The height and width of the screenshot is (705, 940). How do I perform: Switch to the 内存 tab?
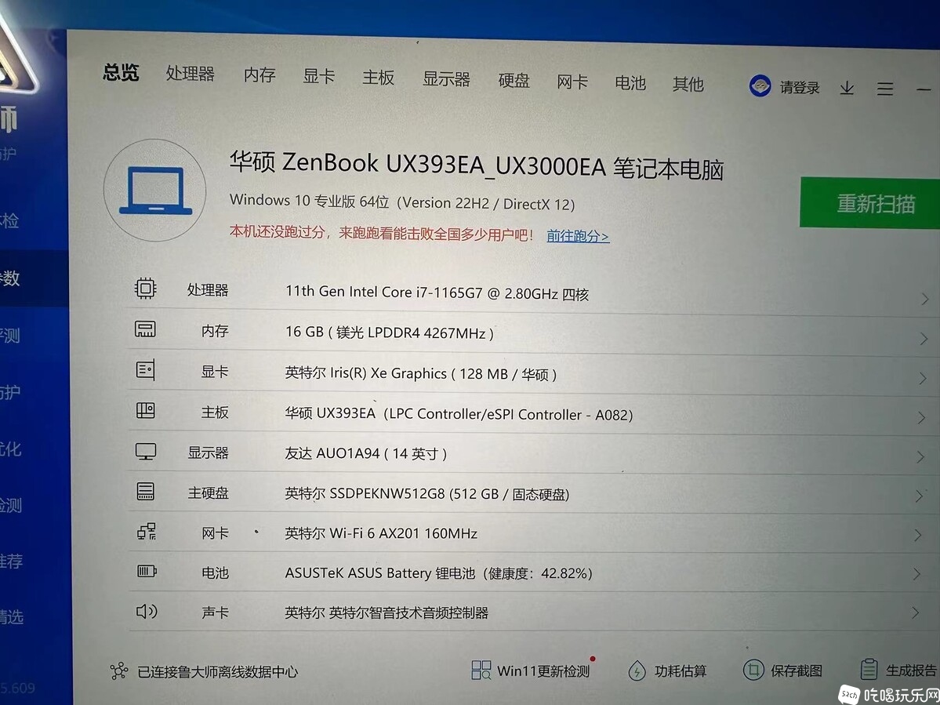pos(259,75)
